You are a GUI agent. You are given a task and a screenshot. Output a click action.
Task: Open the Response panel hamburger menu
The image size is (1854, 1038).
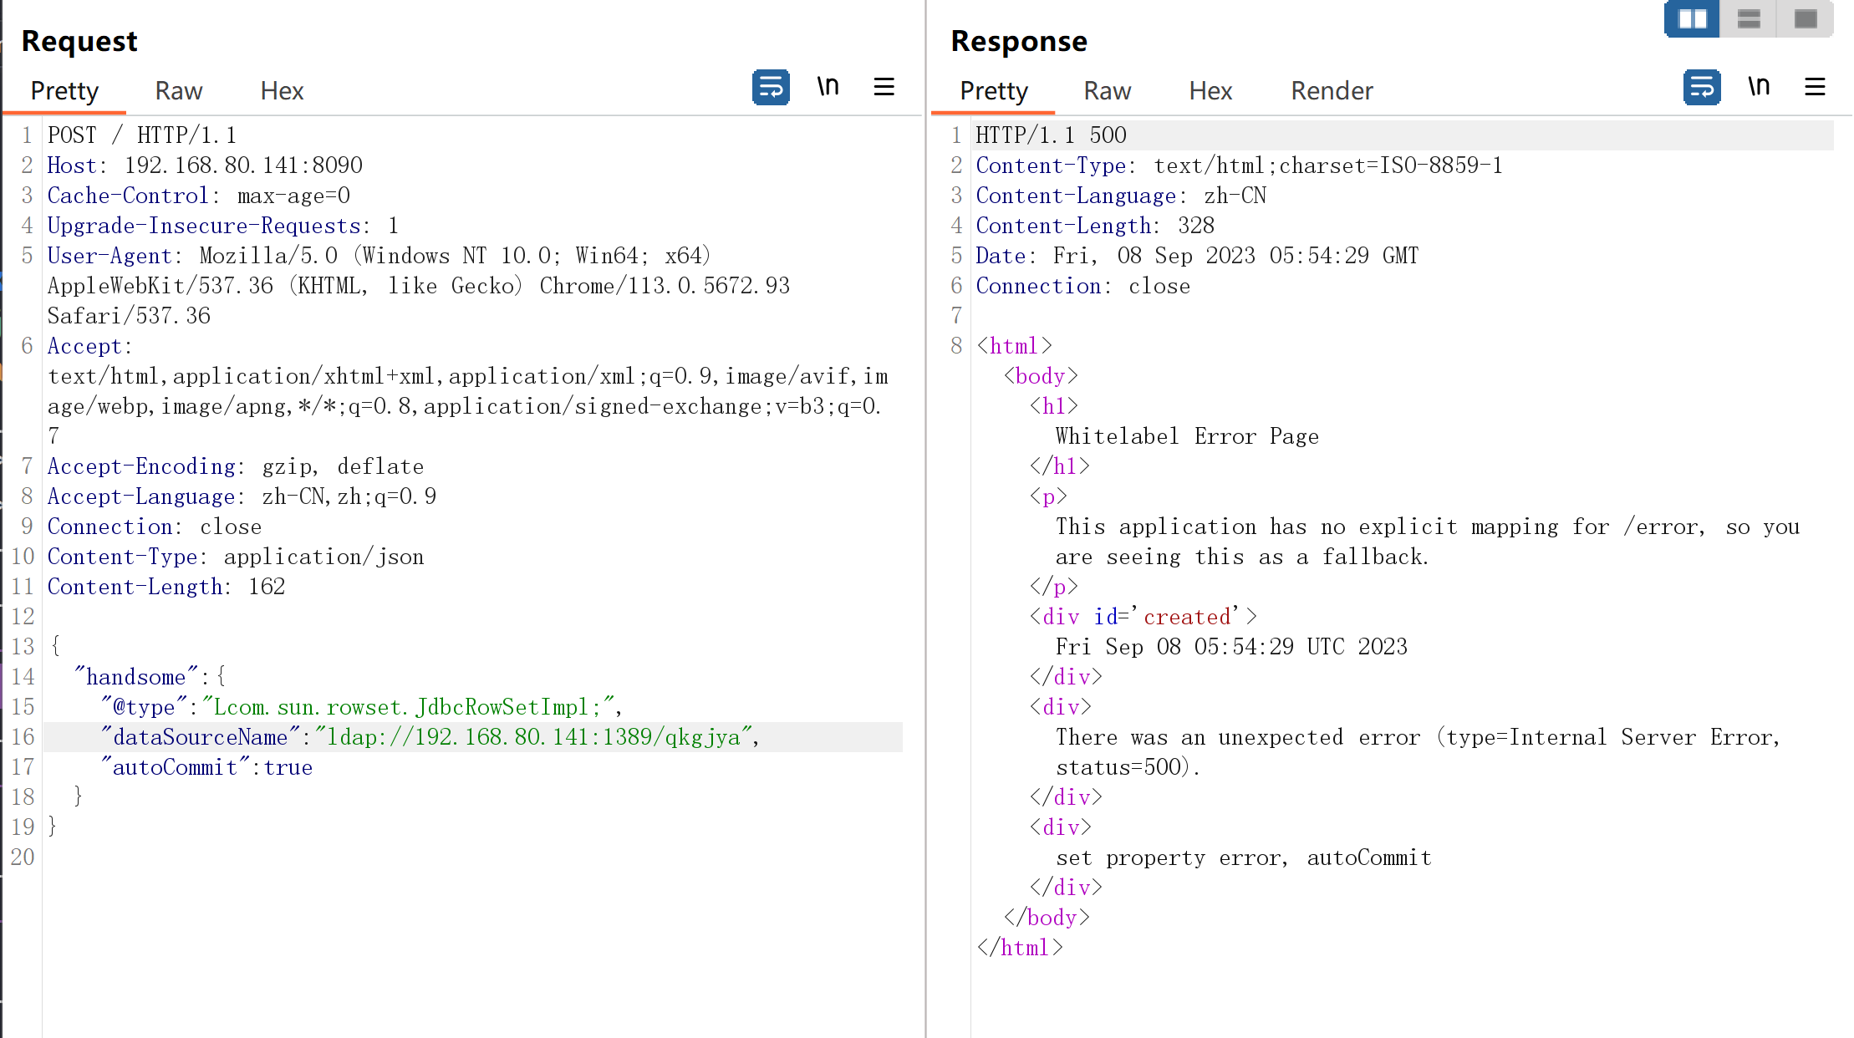(x=1815, y=87)
